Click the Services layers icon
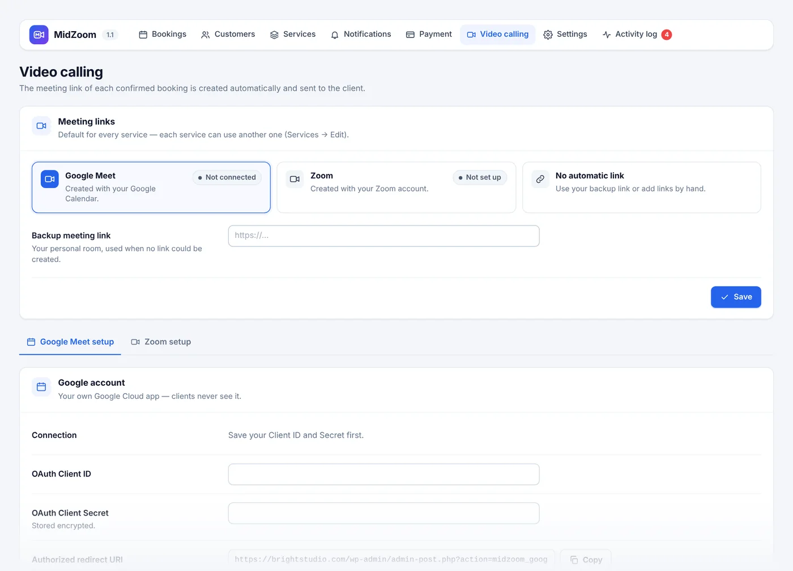The height and width of the screenshot is (571, 793). tap(274, 35)
